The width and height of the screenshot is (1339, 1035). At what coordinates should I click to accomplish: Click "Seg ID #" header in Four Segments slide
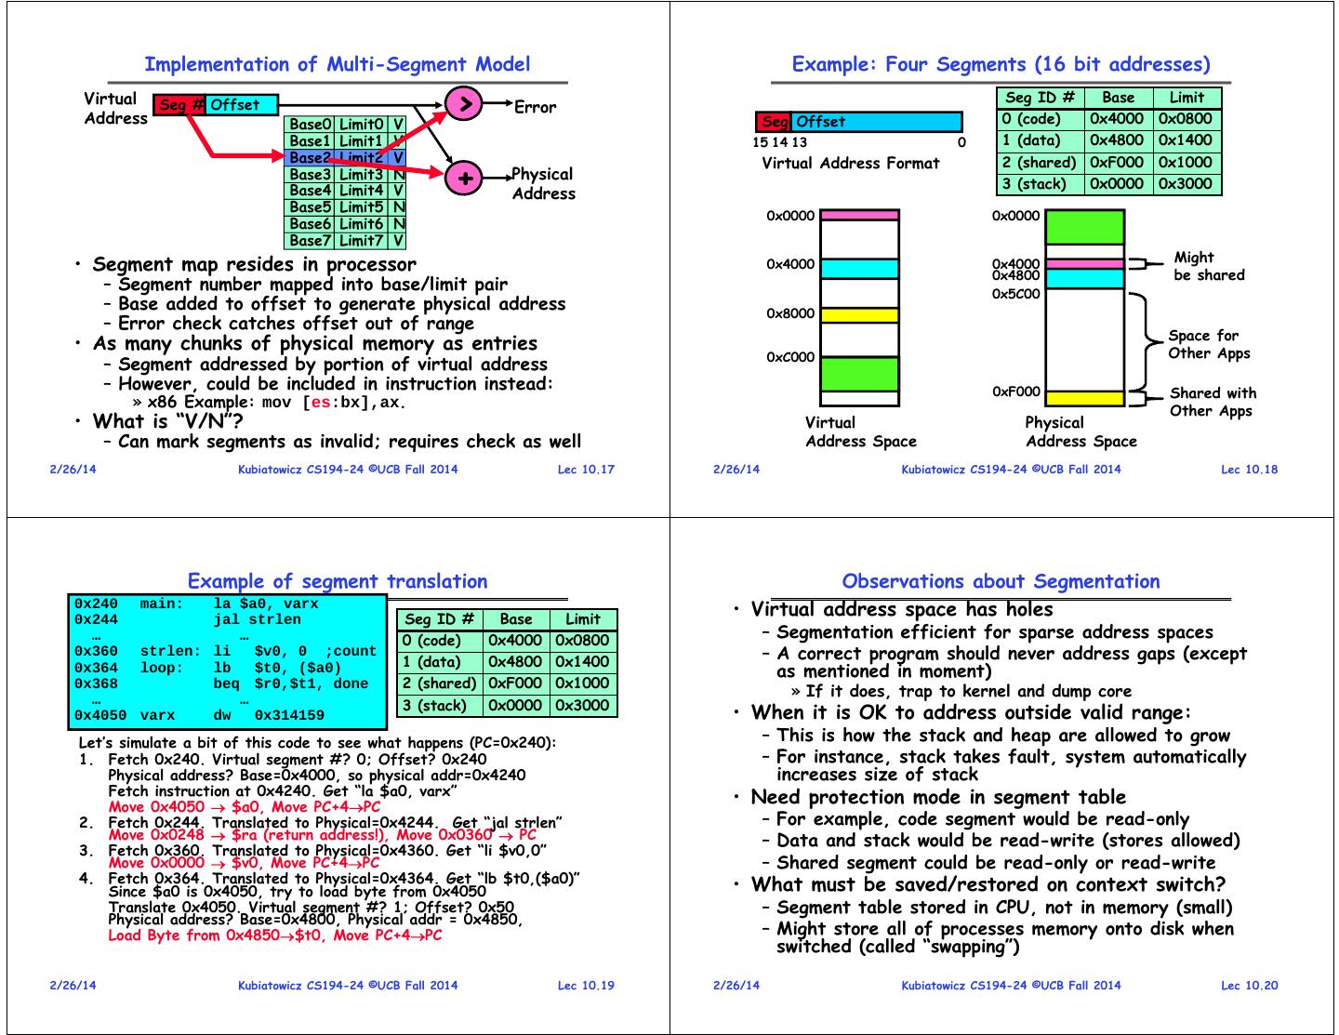1041,98
